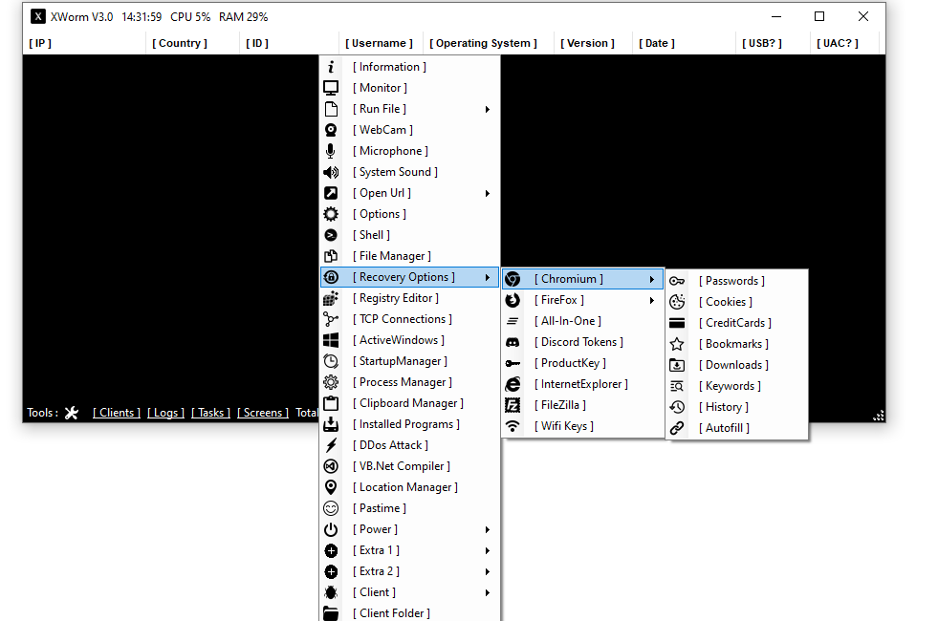Click the Options gear icon
This screenshot has height=621, width=938.
click(x=331, y=214)
